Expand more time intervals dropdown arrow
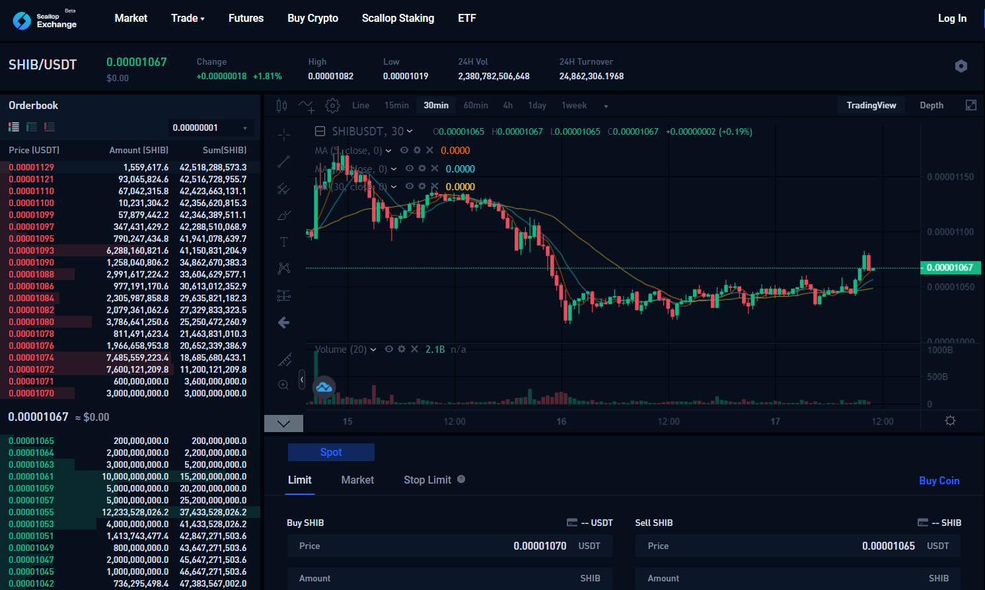985x590 pixels. tap(606, 106)
